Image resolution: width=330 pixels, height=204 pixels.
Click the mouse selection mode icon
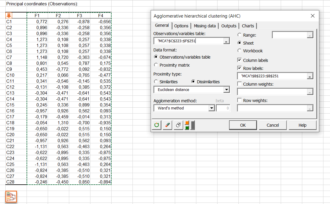pyautogui.click(x=178, y=125)
